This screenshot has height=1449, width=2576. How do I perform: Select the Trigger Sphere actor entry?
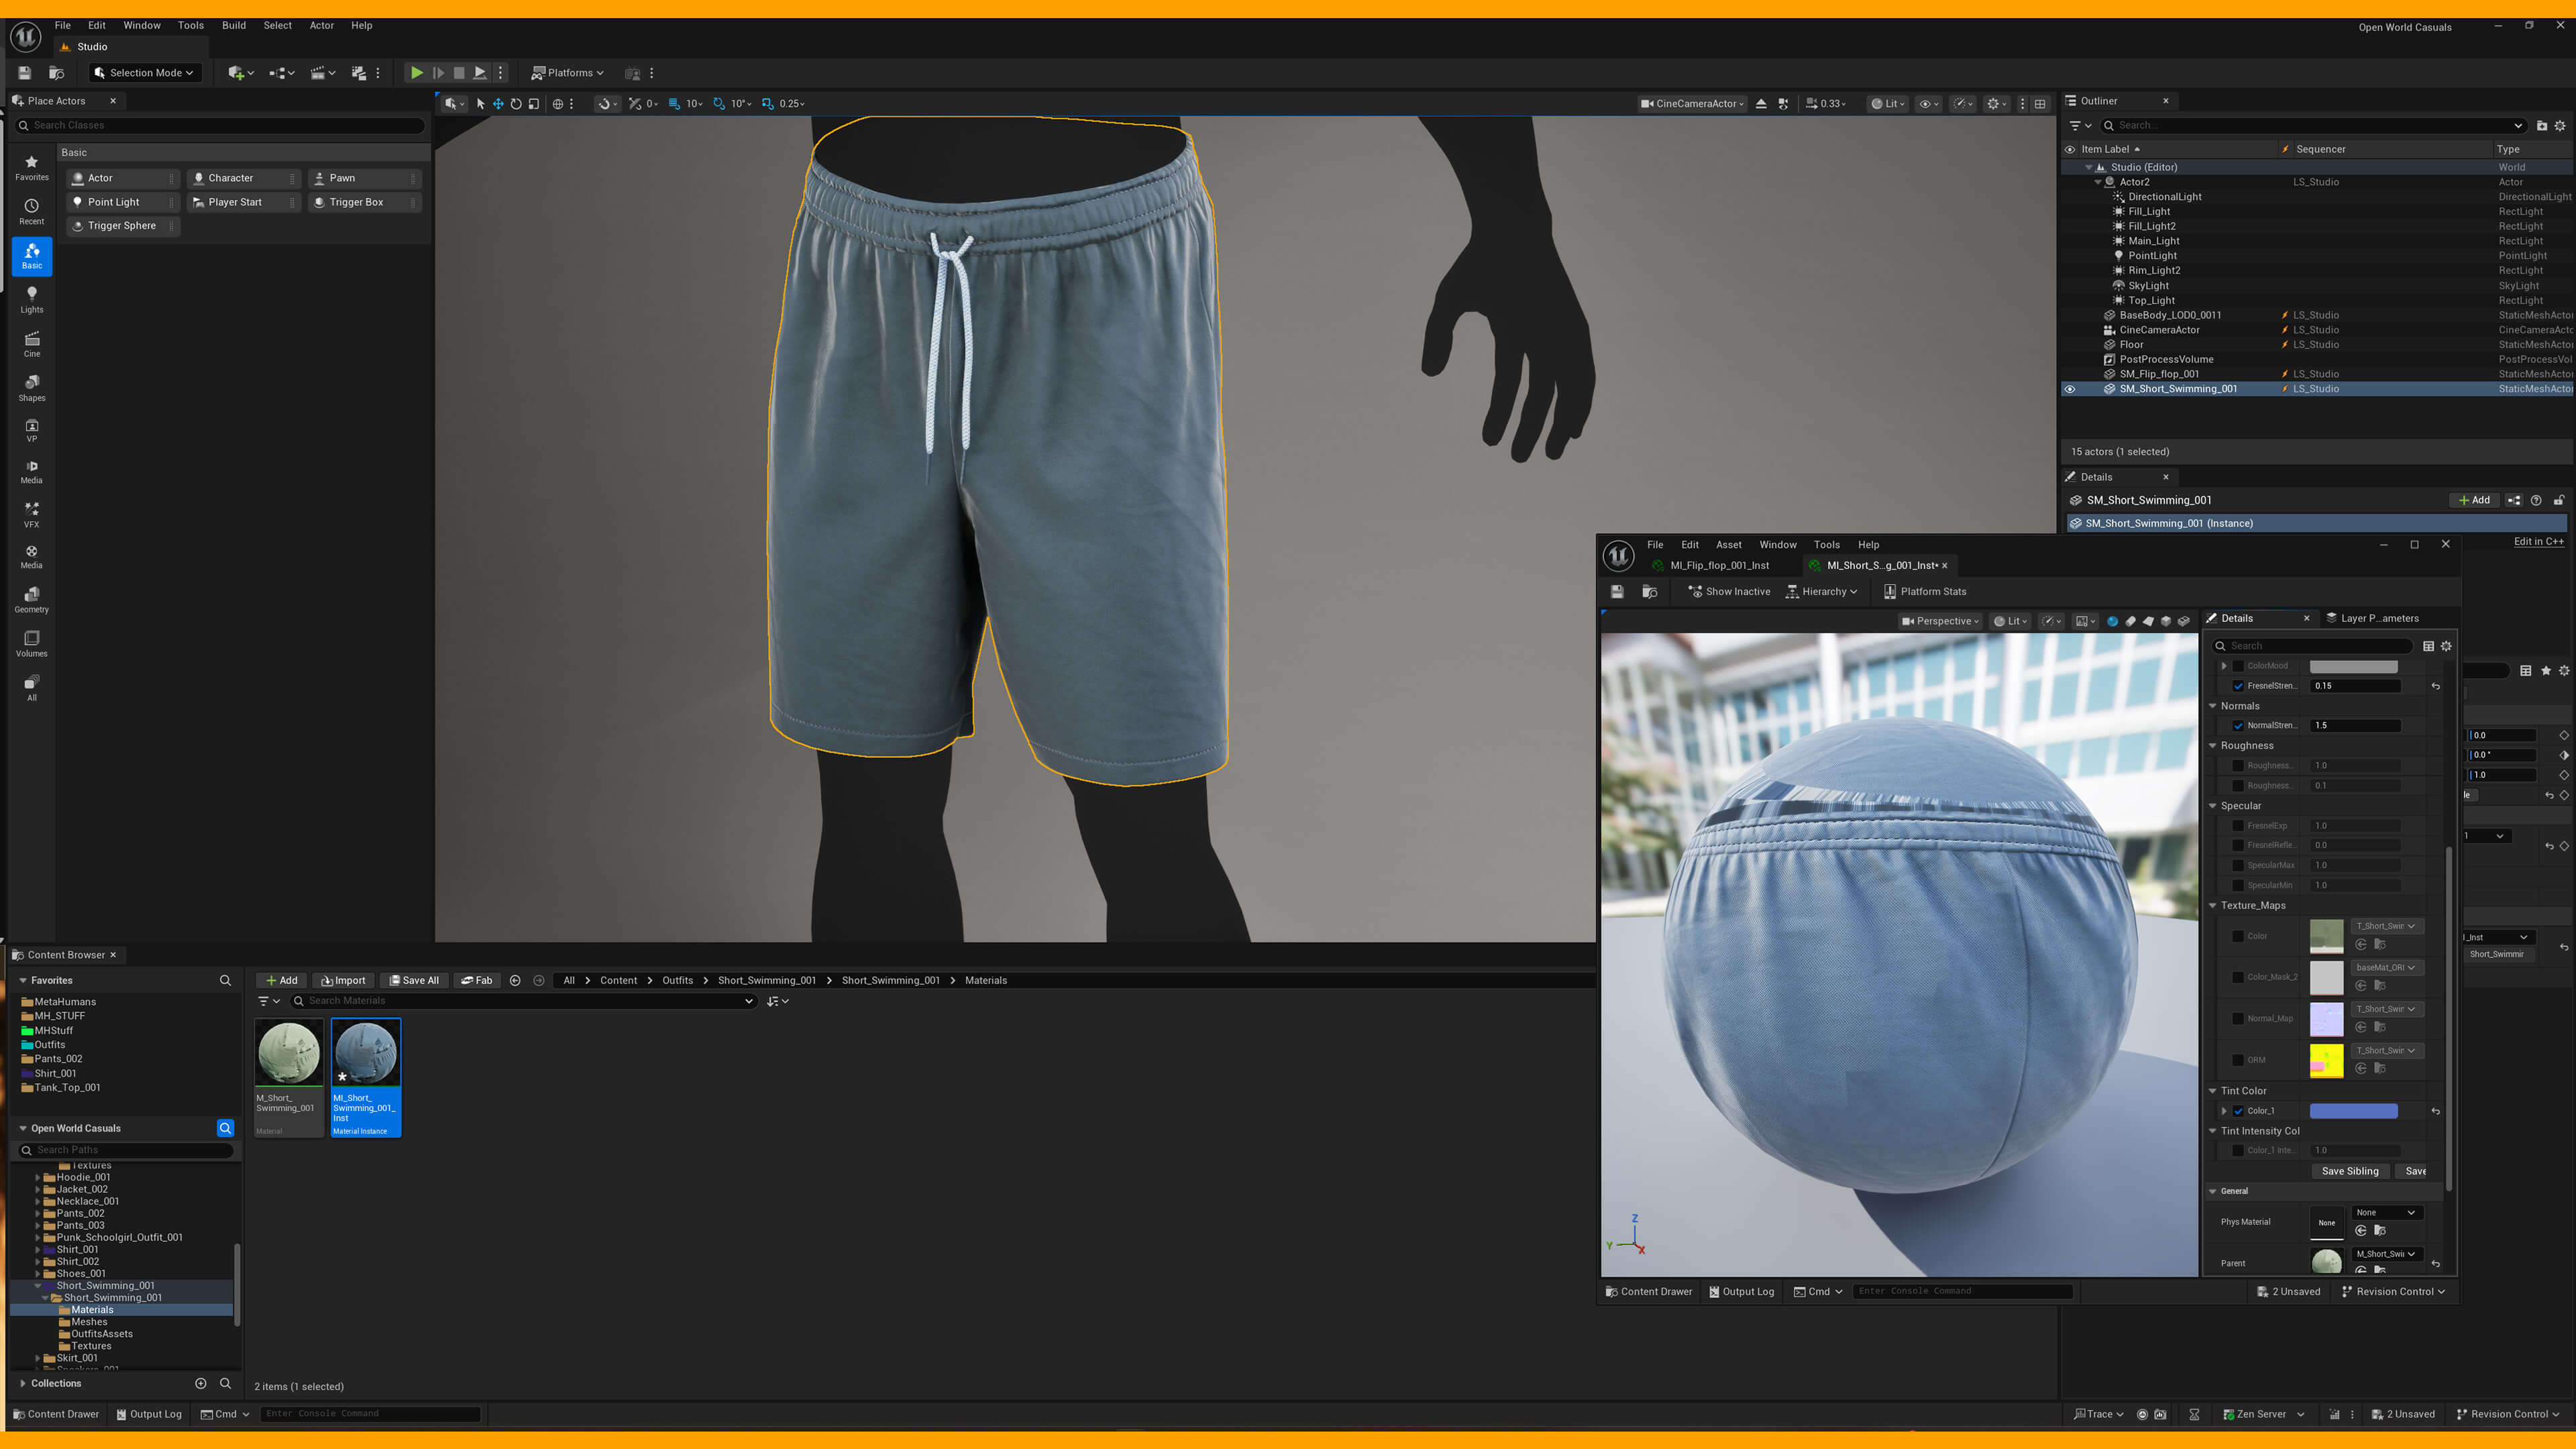tap(123, 226)
